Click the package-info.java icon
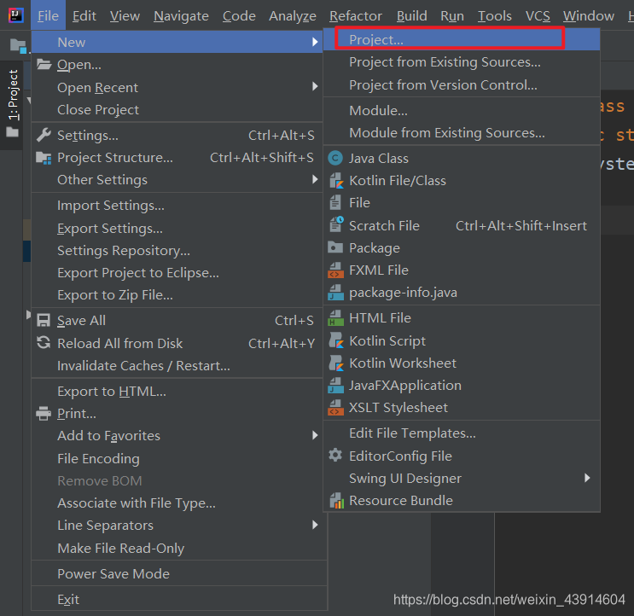Image resolution: width=634 pixels, height=616 pixels. tap(335, 293)
